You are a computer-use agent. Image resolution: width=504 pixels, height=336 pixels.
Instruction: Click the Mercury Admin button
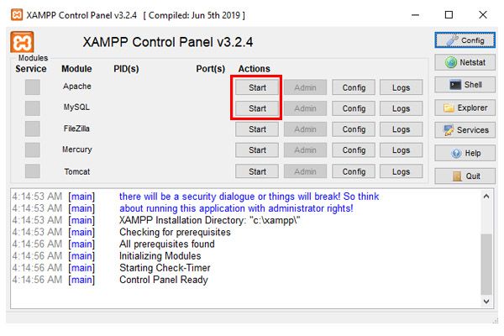[306, 150]
